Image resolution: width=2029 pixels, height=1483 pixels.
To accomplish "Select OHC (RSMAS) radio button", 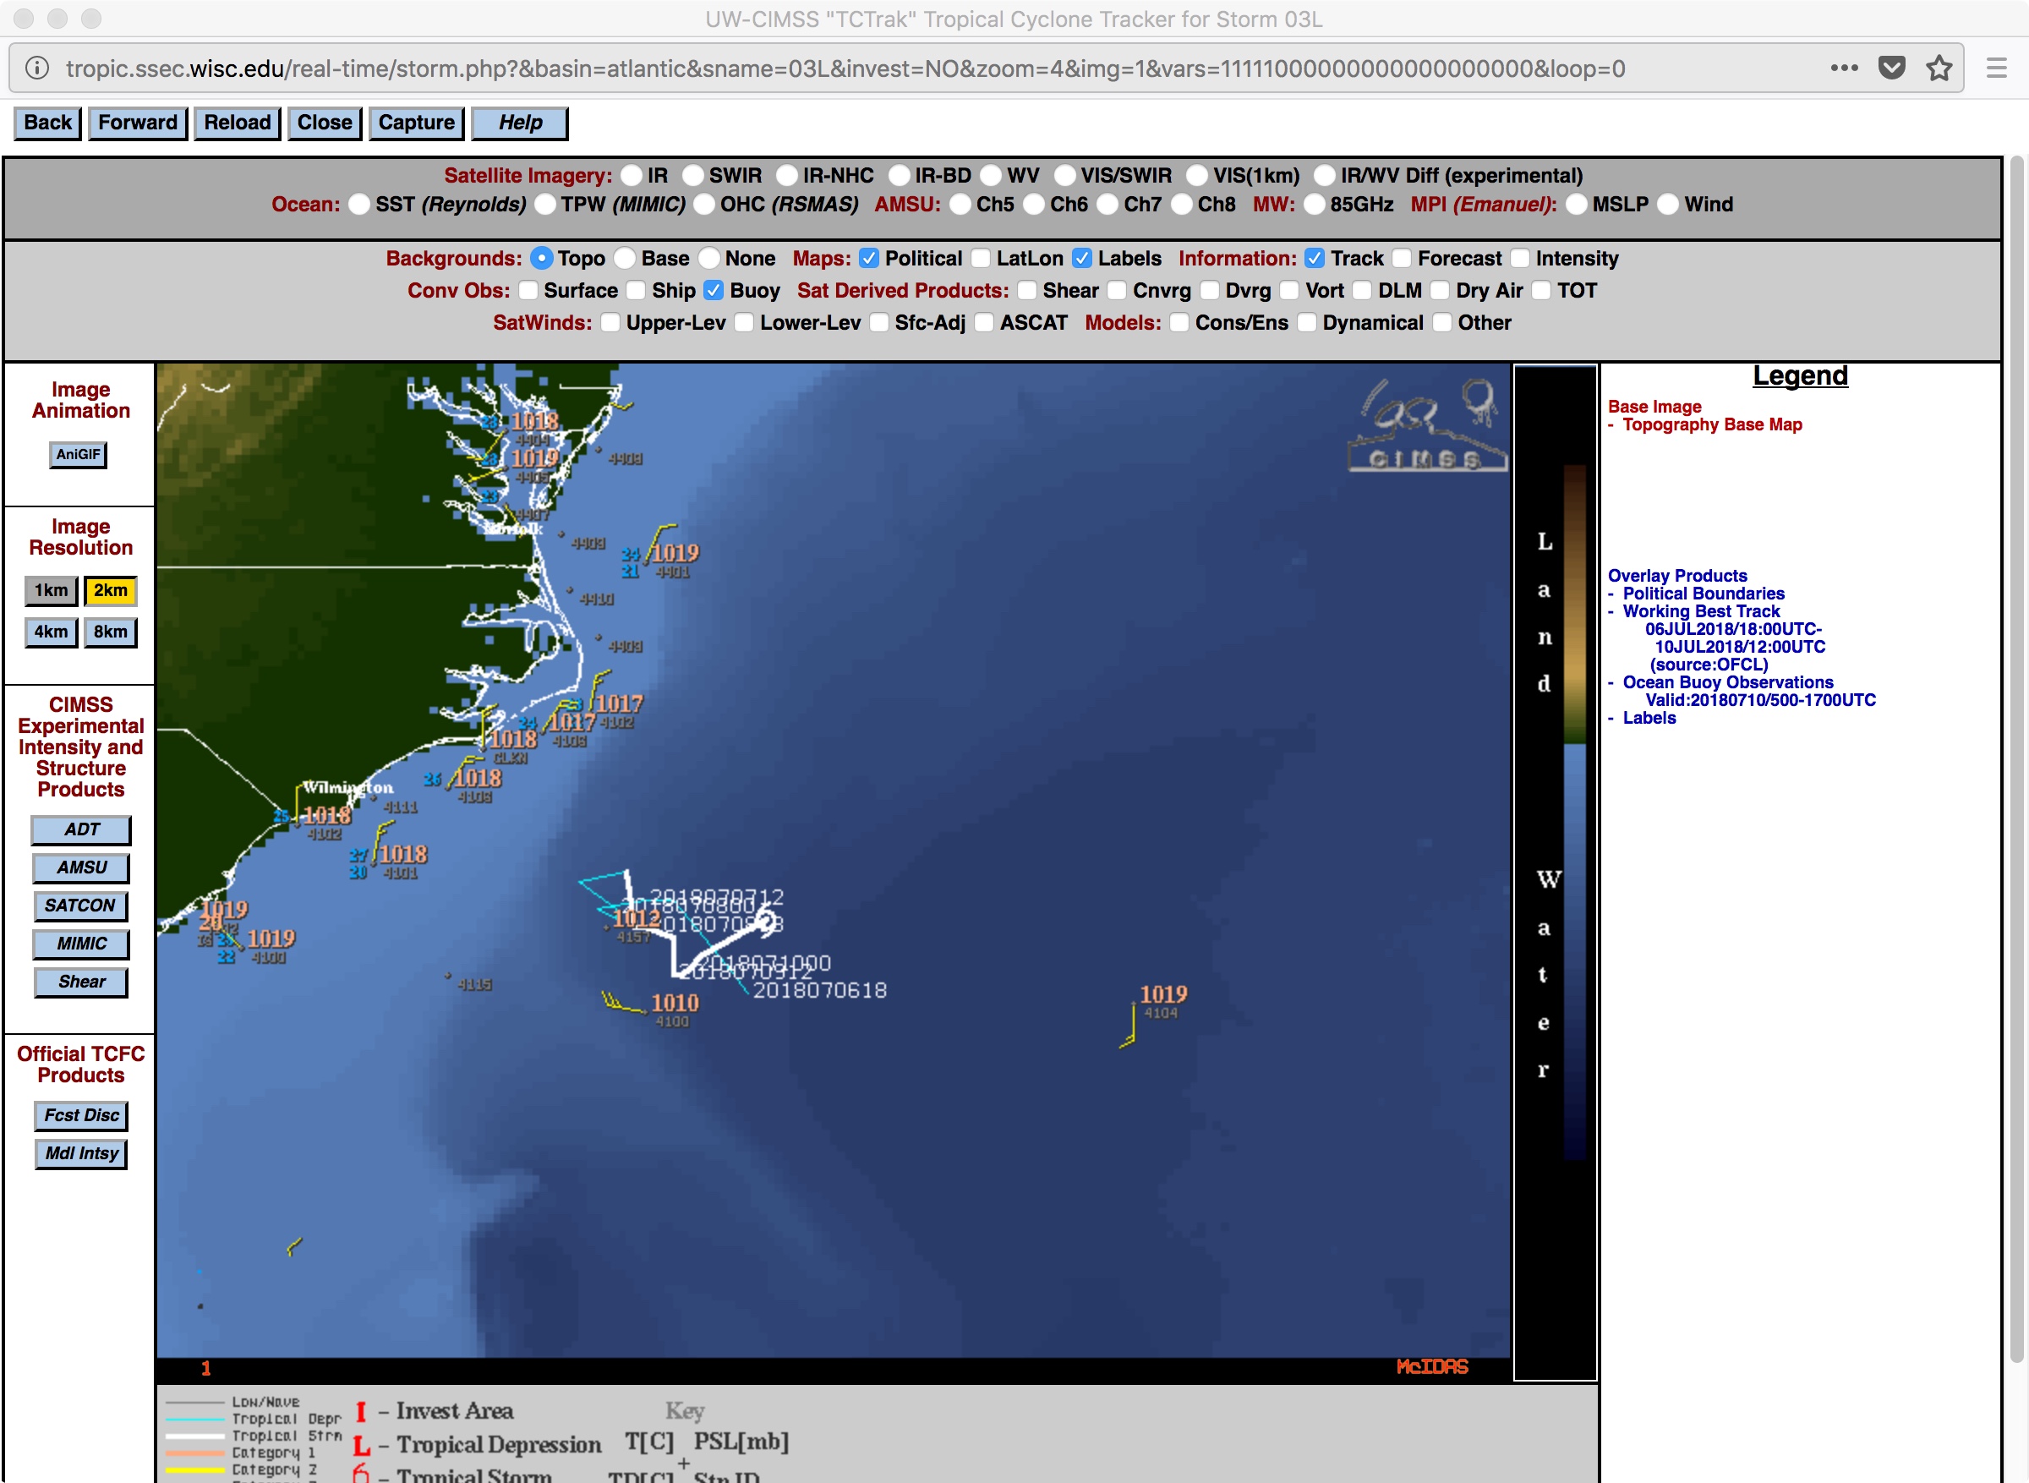I will click(704, 205).
